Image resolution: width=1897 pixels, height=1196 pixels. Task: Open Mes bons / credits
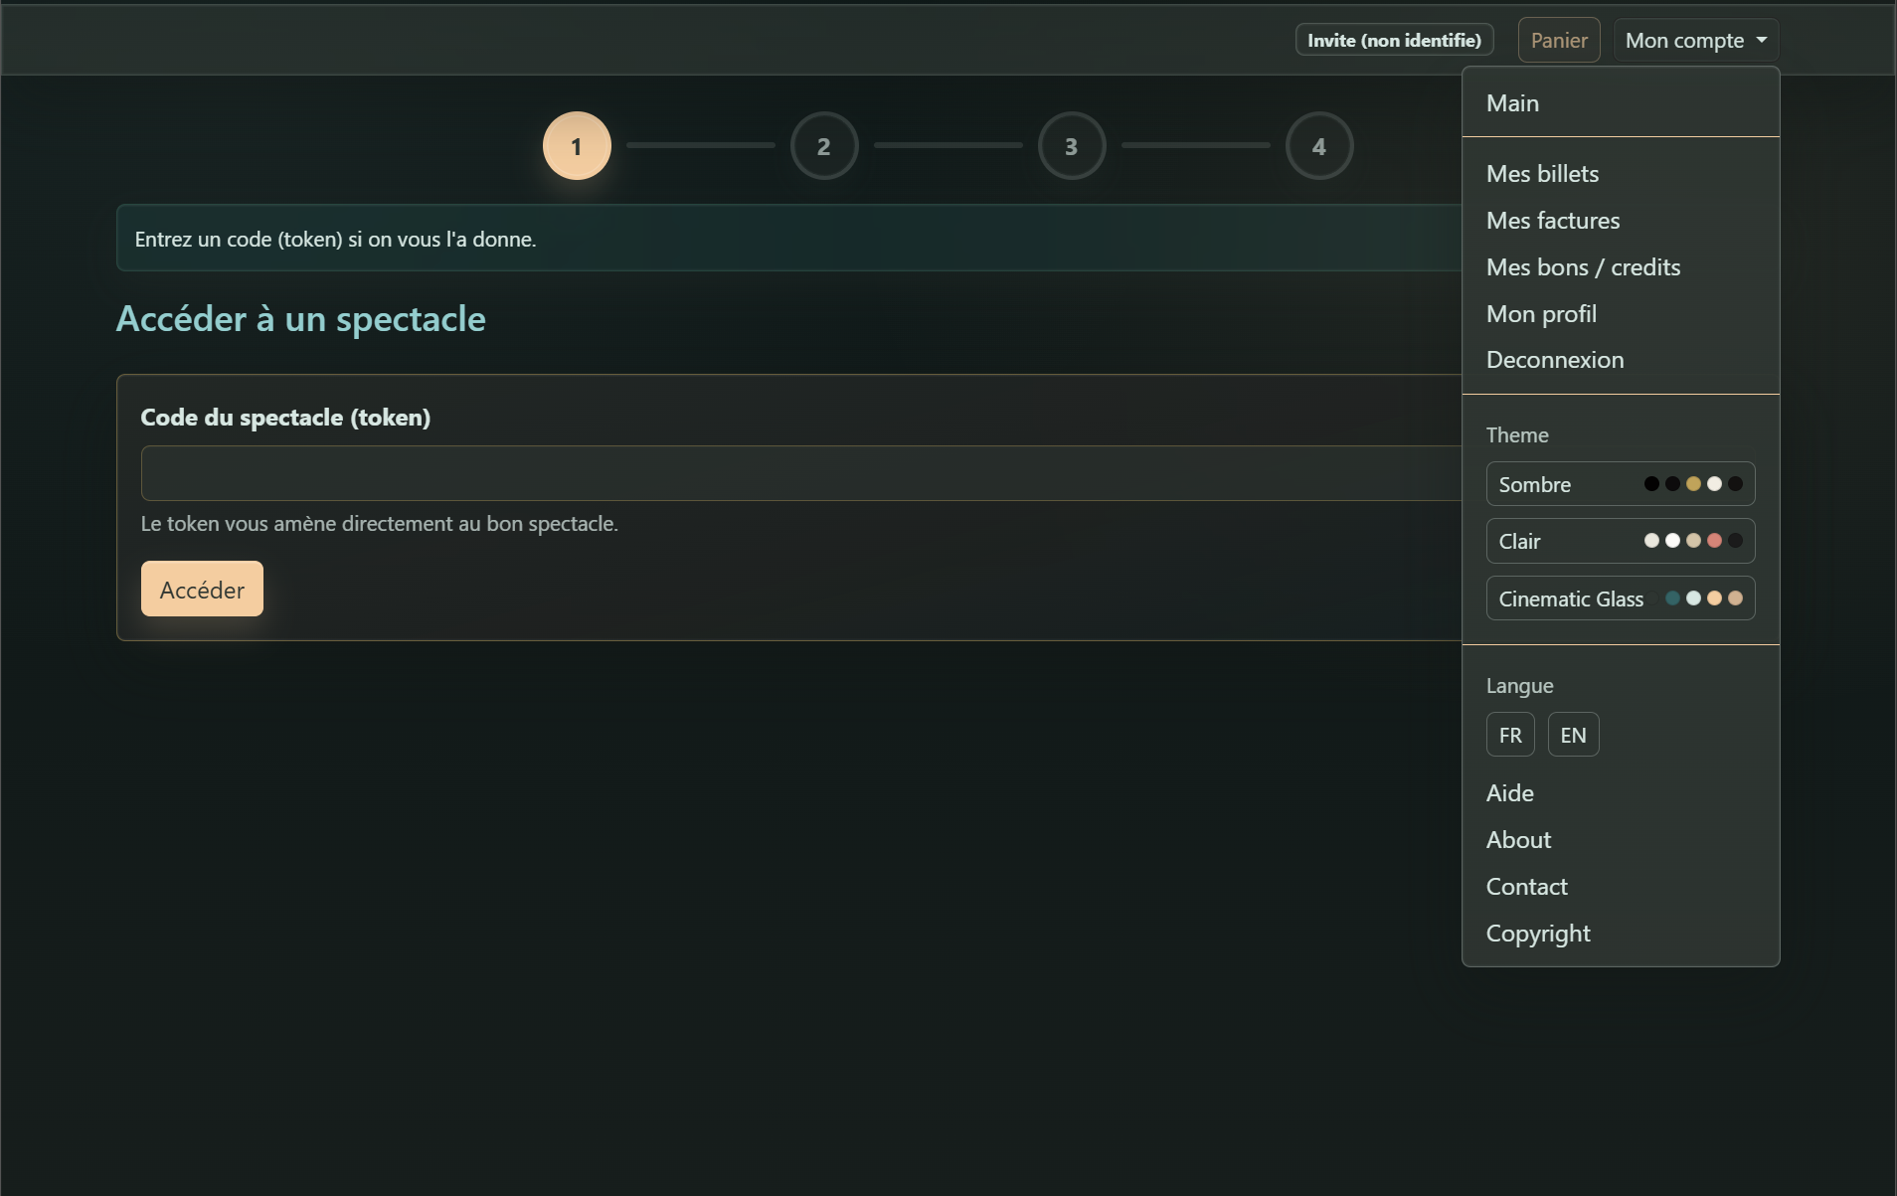(x=1583, y=266)
